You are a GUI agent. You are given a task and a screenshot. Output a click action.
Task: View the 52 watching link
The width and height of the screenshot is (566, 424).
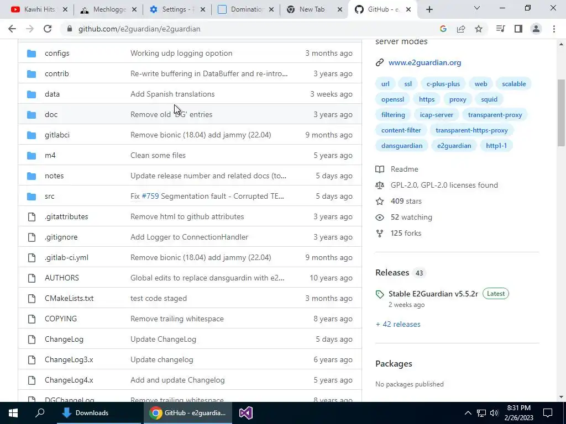pos(411,218)
